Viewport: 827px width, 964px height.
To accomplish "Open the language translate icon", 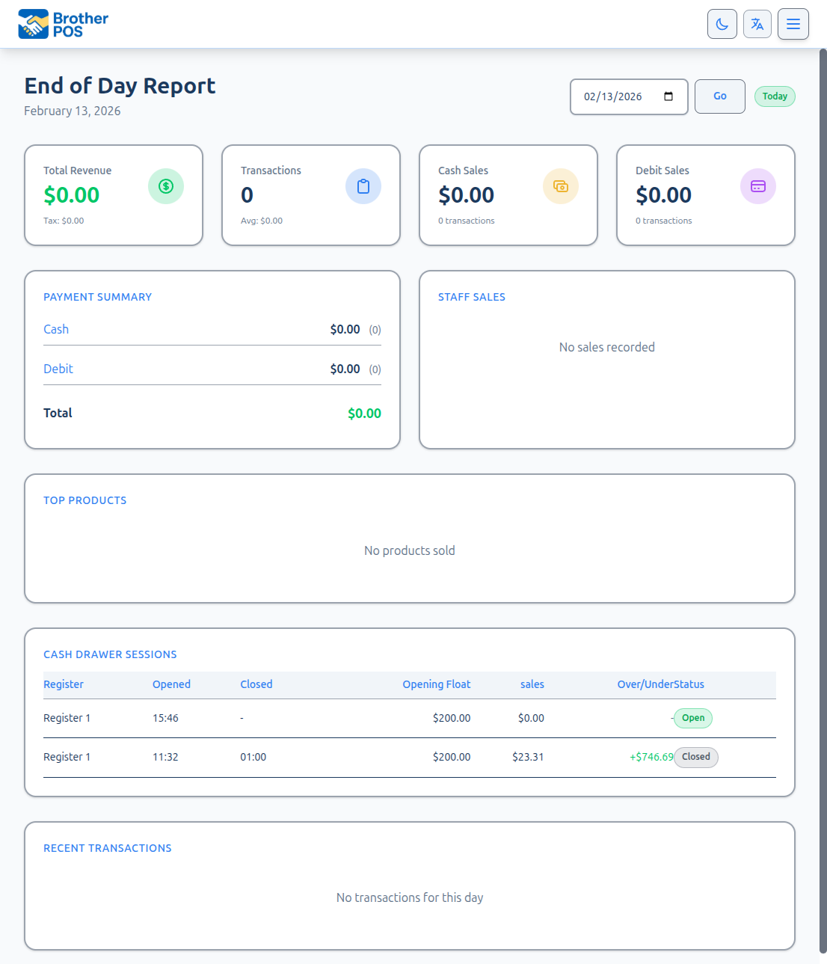I will pos(757,23).
